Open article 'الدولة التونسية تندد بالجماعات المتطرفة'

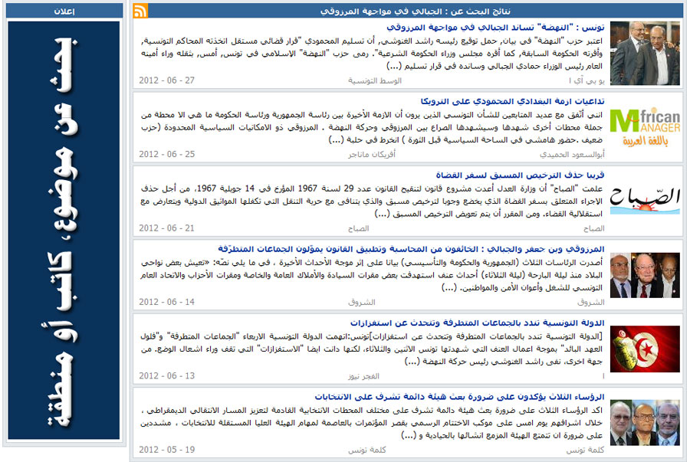(478, 323)
